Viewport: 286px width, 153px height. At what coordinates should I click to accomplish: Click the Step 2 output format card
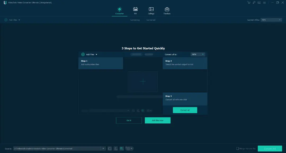[x=185, y=63]
